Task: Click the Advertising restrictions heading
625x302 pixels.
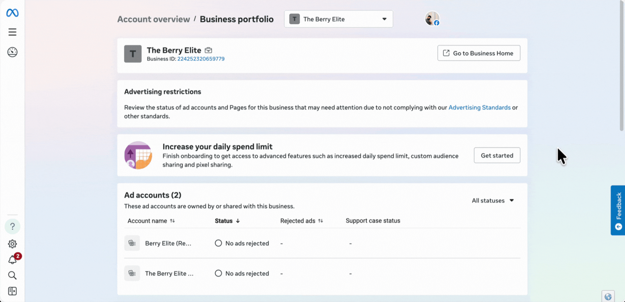Action: point(163,92)
